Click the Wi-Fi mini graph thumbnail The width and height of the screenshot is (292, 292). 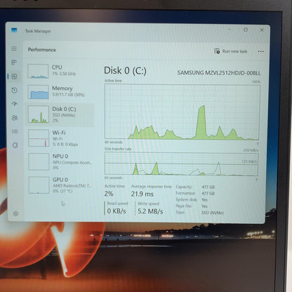[x=39, y=138]
